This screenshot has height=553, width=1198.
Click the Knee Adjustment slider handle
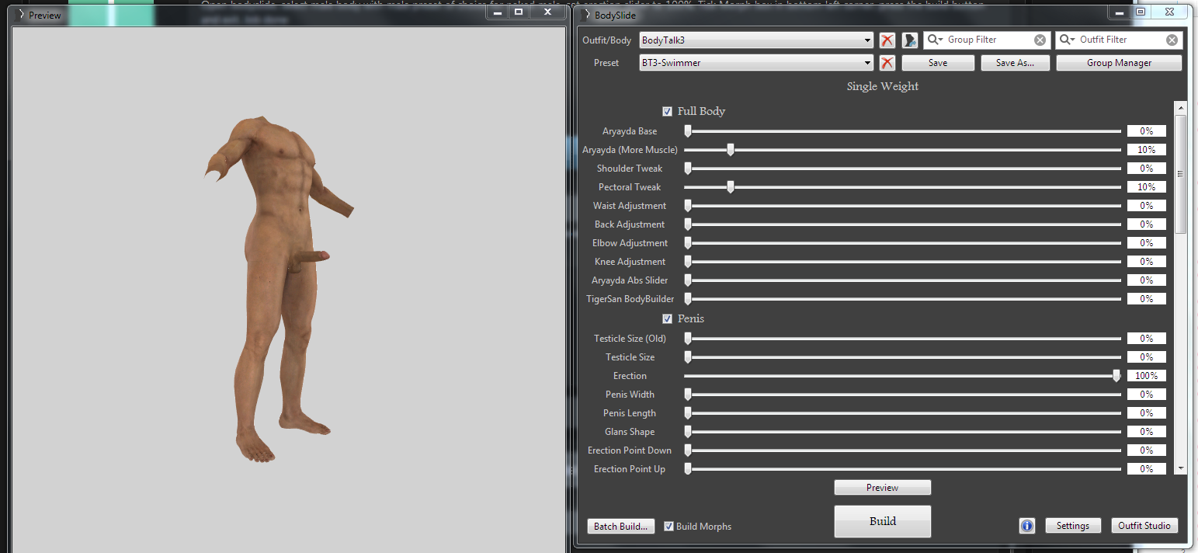(x=688, y=262)
